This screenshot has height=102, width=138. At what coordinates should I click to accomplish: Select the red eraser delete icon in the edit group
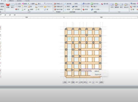pyautogui.click(x=83, y=9)
